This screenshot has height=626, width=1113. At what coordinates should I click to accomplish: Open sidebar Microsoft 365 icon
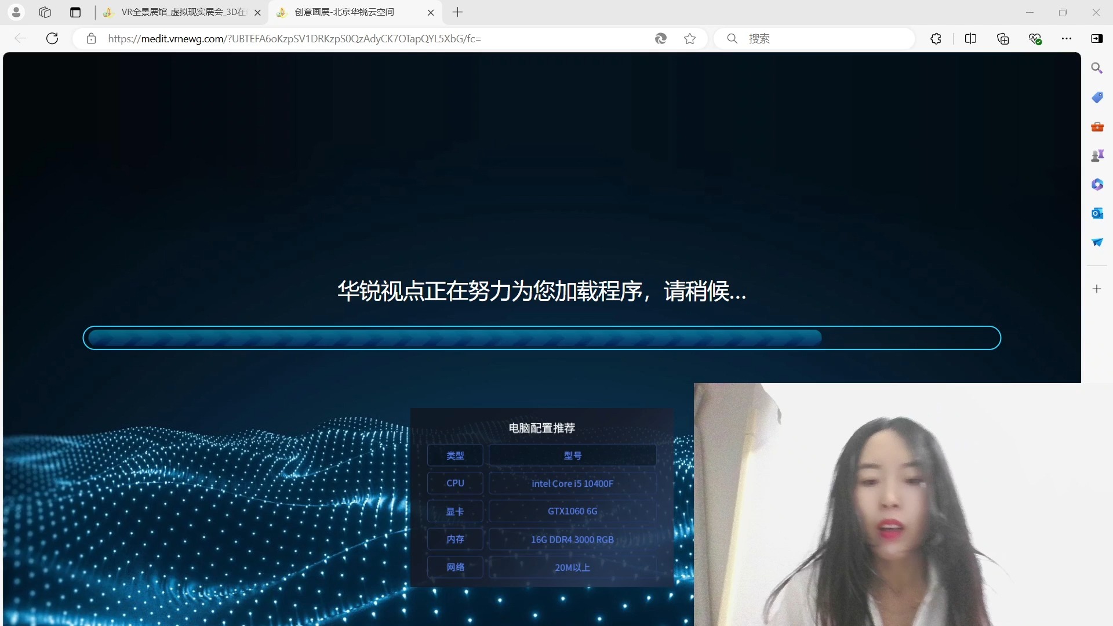point(1097,184)
